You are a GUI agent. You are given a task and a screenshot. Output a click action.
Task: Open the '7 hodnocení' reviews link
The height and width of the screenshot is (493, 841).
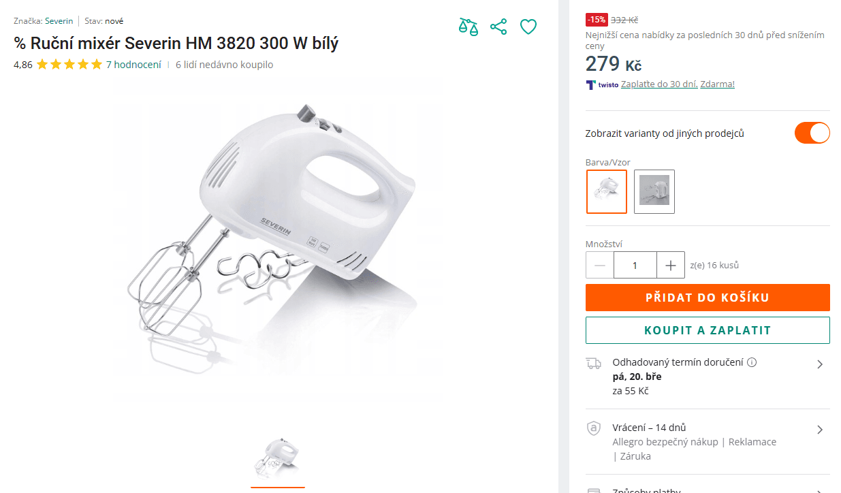coord(133,65)
